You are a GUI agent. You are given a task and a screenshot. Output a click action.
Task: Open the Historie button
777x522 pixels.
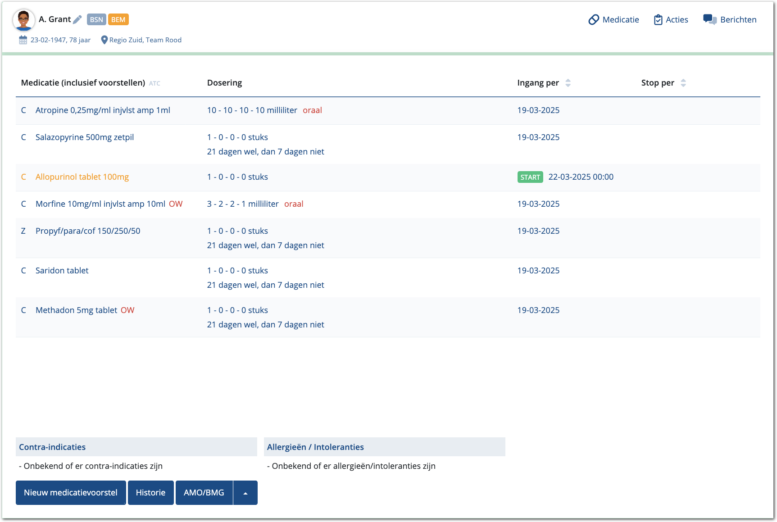pyautogui.click(x=150, y=493)
